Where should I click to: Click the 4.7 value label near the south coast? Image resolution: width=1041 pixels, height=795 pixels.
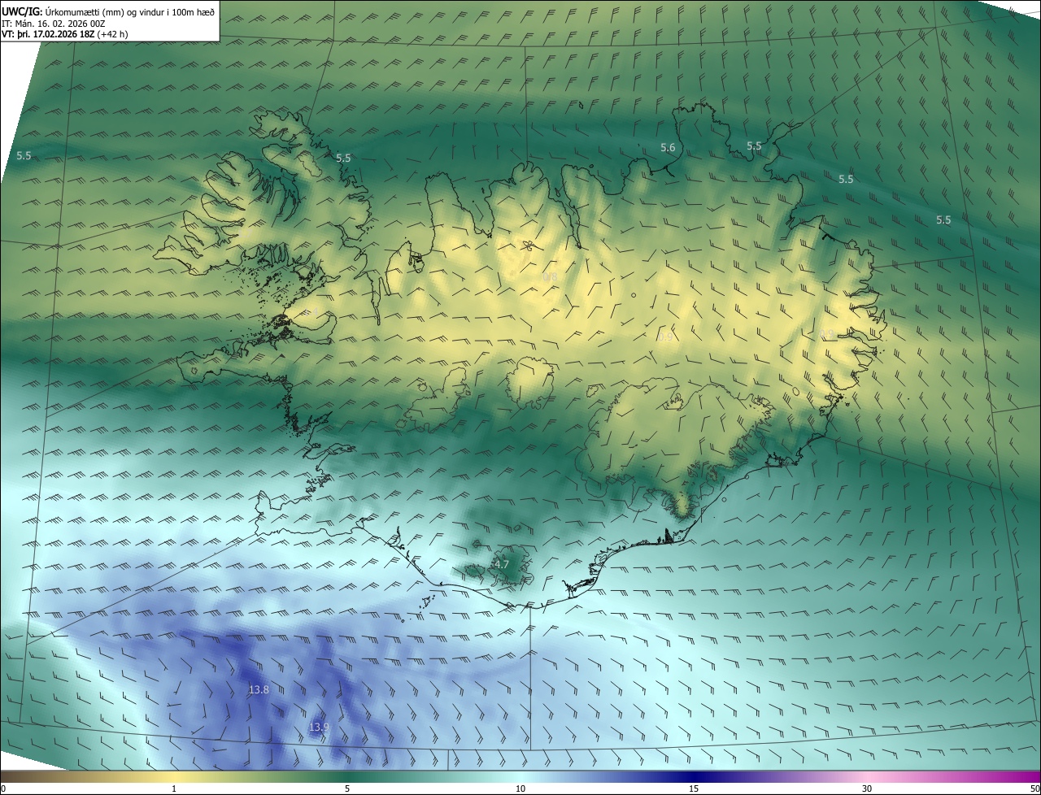502,564
